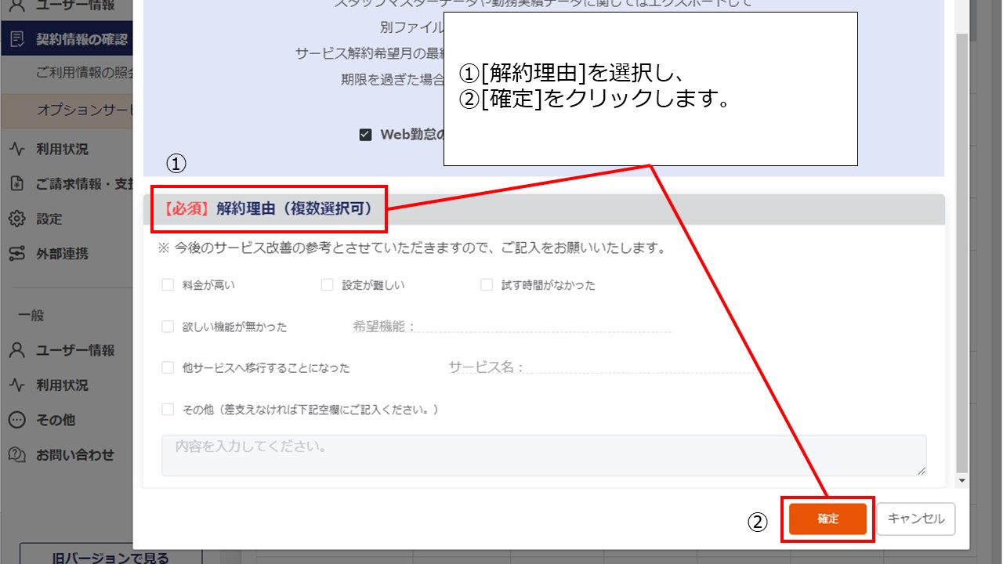
Task: Check the 設定が難しい reason
Action: (x=328, y=285)
